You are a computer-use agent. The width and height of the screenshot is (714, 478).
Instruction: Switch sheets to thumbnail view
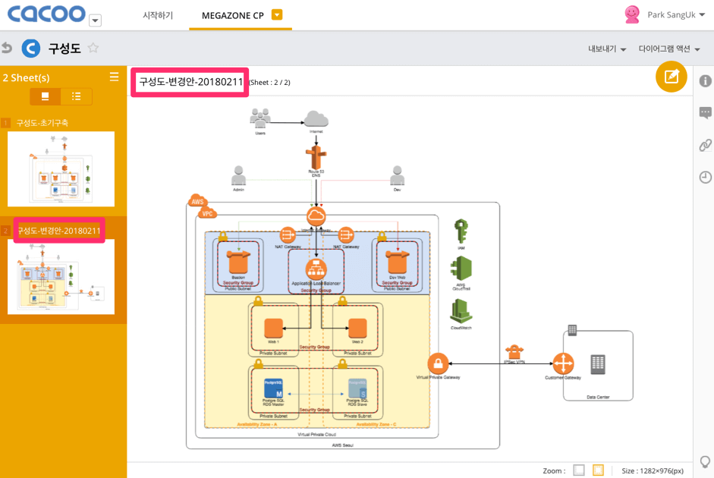tap(46, 96)
